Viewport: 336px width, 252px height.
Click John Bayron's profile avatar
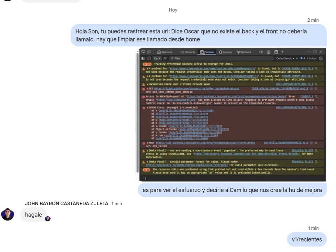[8, 214]
